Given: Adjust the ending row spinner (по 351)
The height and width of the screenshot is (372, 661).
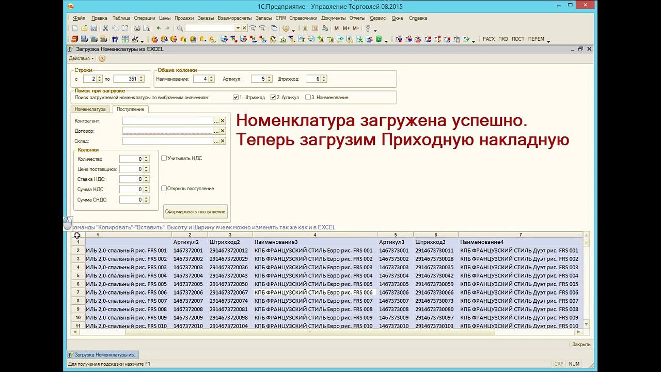Looking at the screenshot, I should coord(141,79).
